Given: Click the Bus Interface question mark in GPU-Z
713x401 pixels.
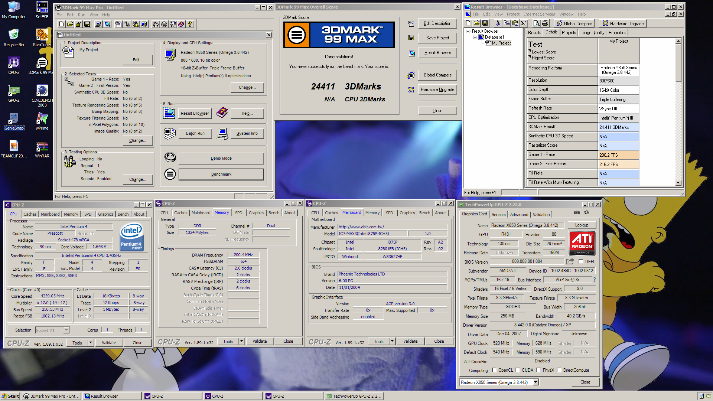Looking at the screenshot, I should [x=594, y=280].
